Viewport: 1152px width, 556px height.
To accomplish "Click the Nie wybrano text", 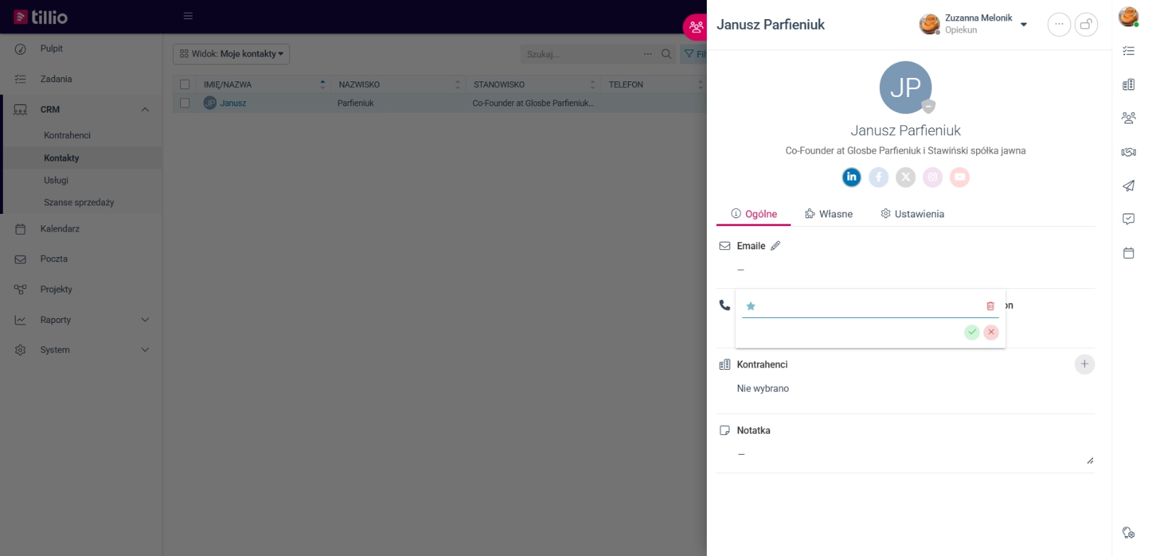I will click(x=763, y=389).
